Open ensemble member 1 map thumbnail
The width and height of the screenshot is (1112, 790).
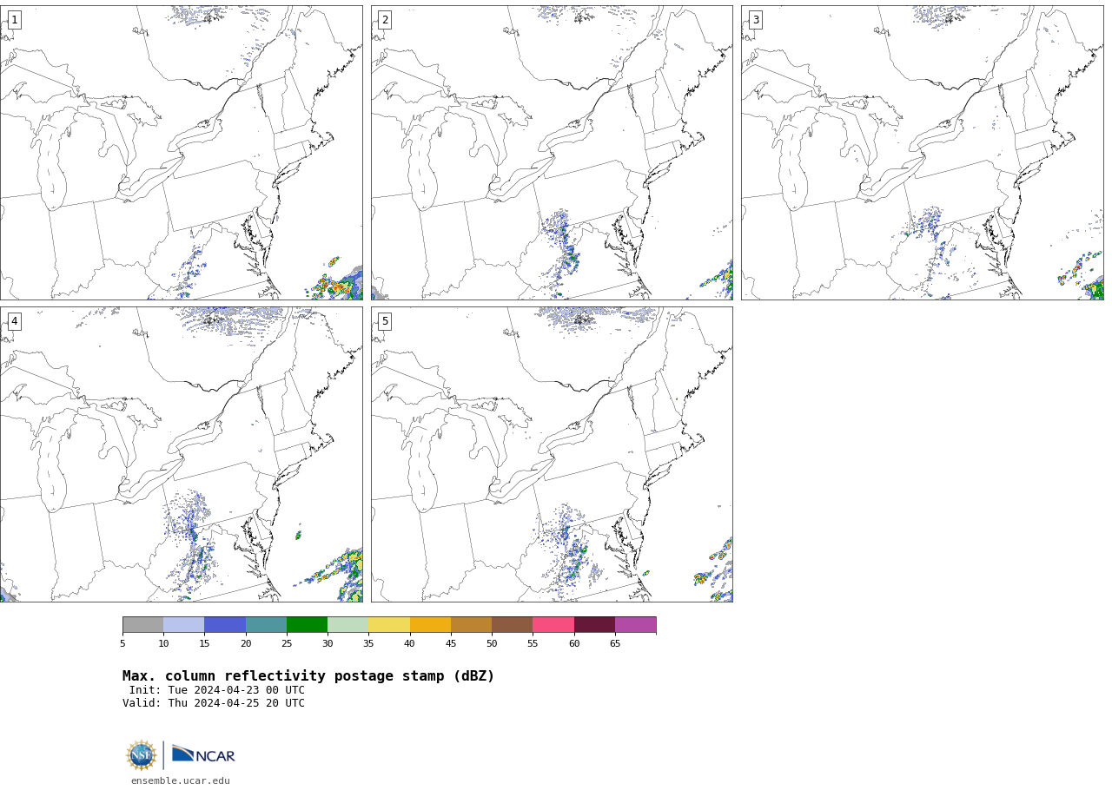click(181, 153)
